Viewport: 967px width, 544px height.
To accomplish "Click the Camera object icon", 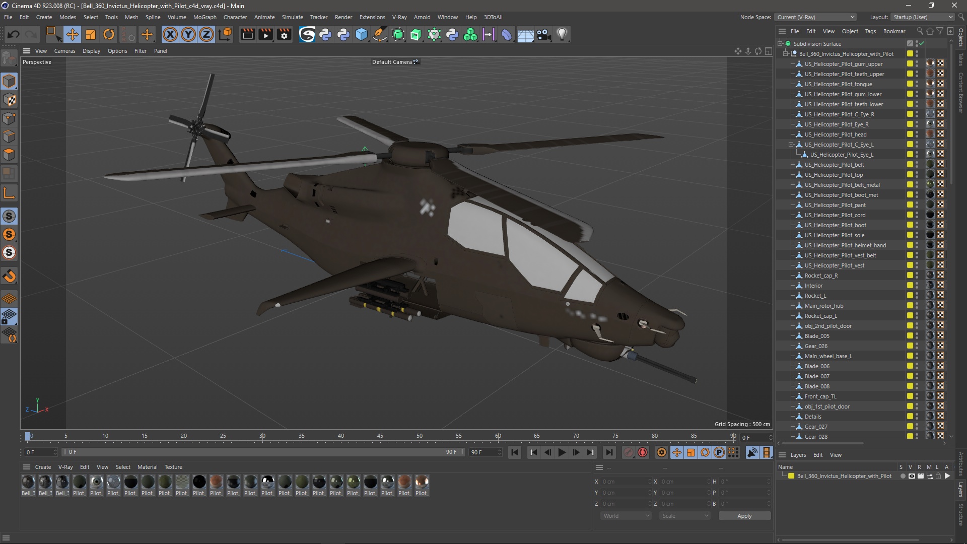I will point(543,34).
